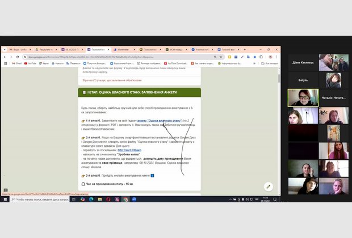Click the top-right participant video thumbnail

tap(333, 62)
